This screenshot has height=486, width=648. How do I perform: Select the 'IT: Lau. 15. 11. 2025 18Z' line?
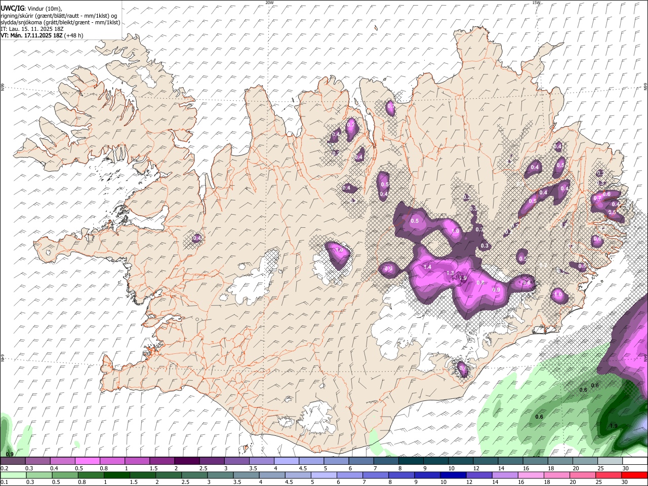click(31, 29)
